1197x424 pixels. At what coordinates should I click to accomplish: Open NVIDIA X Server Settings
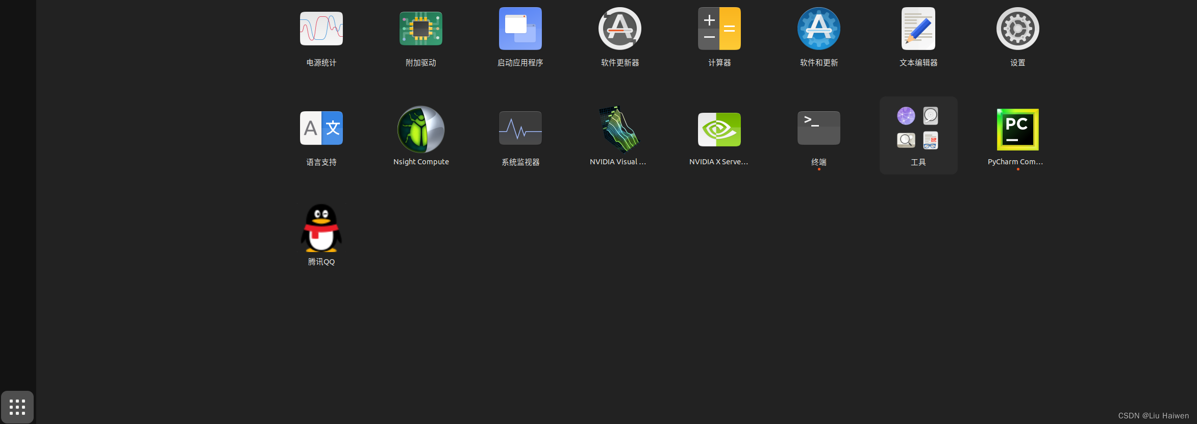[x=719, y=129]
